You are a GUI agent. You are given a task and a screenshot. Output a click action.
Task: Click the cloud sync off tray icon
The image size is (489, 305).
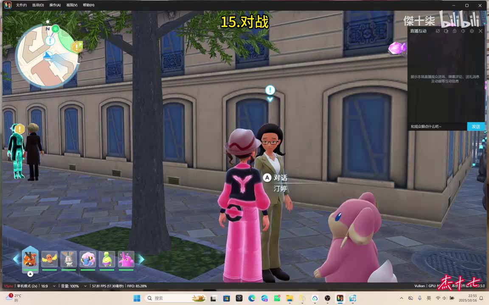[x=411, y=298]
